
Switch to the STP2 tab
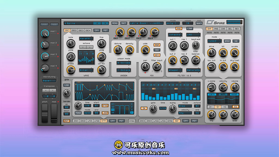(x=170, y=121)
